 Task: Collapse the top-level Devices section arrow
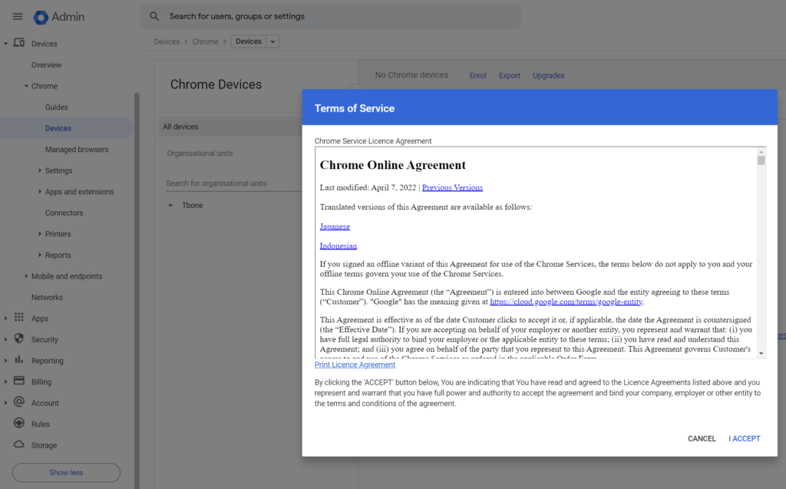click(x=5, y=44)
